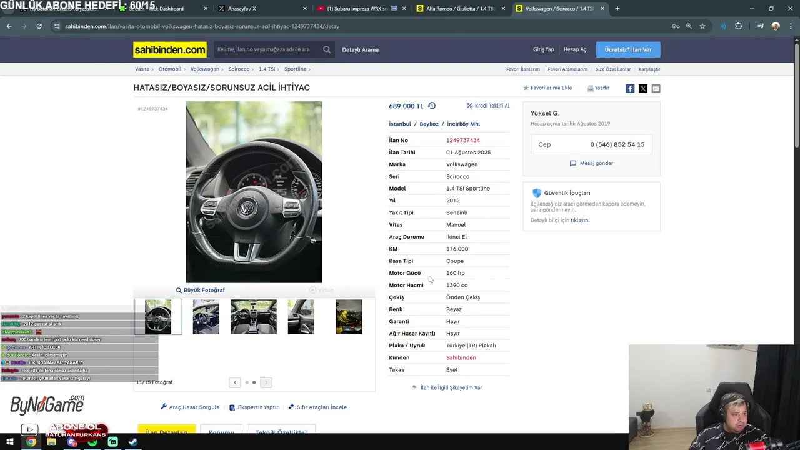
Task: Open Steam from taskbar
Action: pos(133,442)
